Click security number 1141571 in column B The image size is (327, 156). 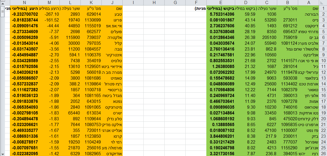[x=288, y=61]
